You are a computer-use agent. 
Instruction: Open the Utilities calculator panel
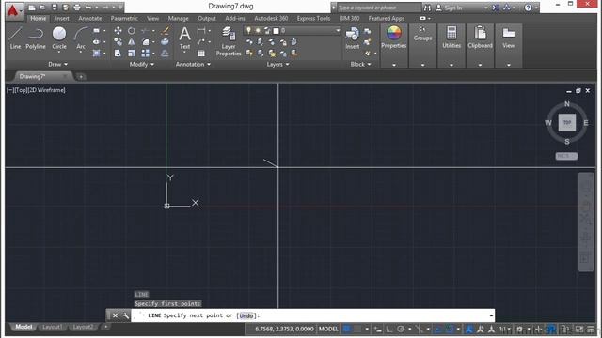[451, 38]
